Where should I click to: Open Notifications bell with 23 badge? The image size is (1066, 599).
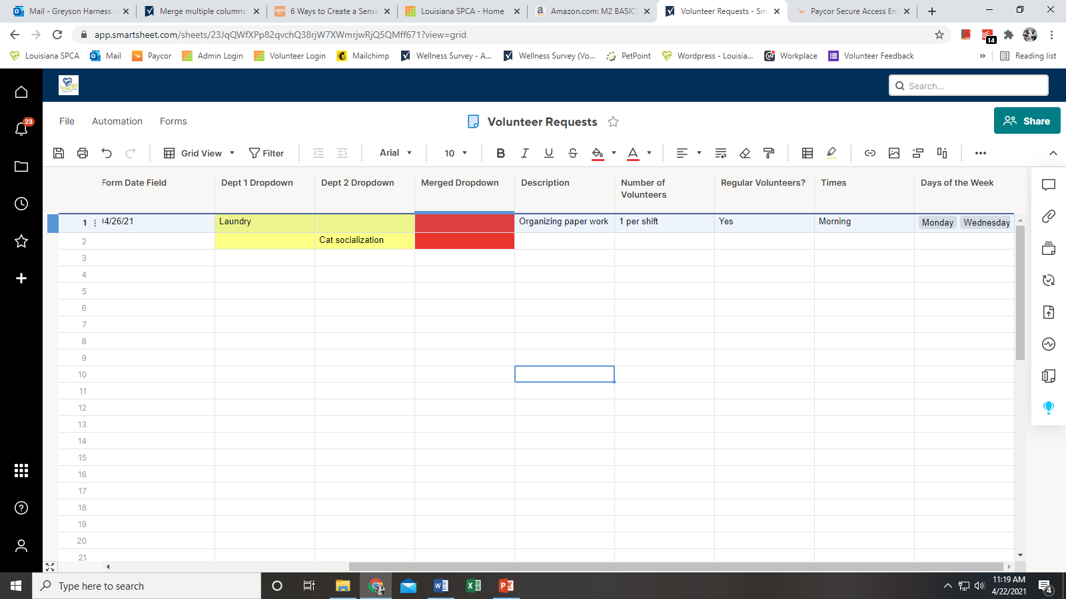coord(21,128)
